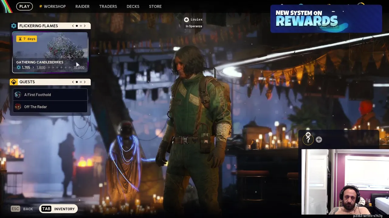Click the player name Louiex

[x=196, y=19]
